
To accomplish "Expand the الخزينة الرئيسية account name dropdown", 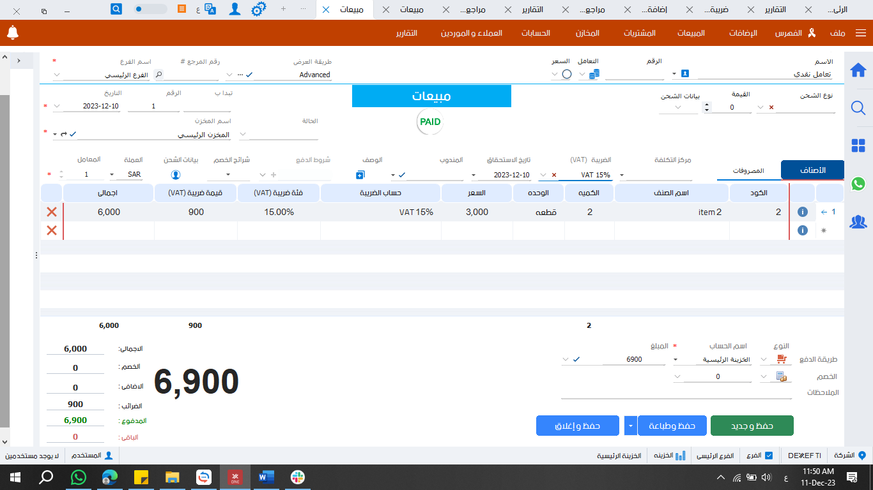I will [x=676, y=360].
